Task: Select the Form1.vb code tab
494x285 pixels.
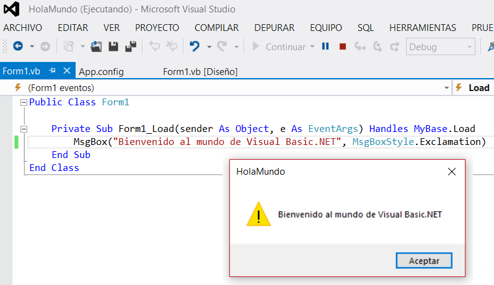Action: (x=22, y=71)
